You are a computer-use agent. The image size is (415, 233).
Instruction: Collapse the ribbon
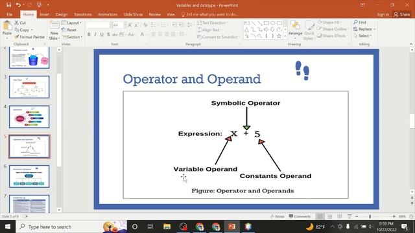pyautogui.click(x=410, y=44)
